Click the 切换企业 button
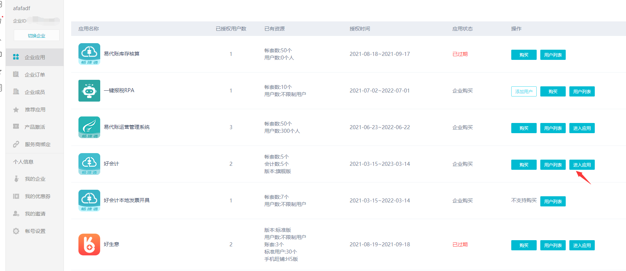This screenshot has width=626, height=271. pyautogui.click(x=37, y=36)
